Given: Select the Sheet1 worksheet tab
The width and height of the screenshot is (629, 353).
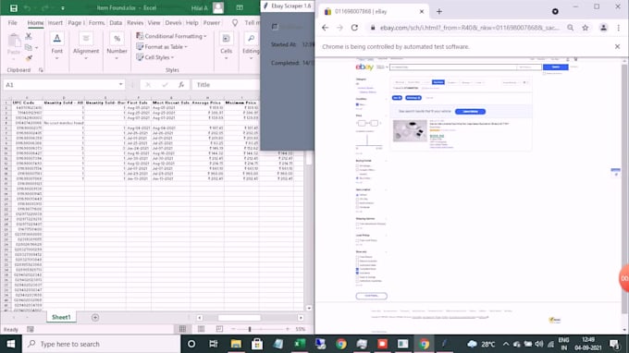Looking at the screenshot, I should (x=61, y=317).
